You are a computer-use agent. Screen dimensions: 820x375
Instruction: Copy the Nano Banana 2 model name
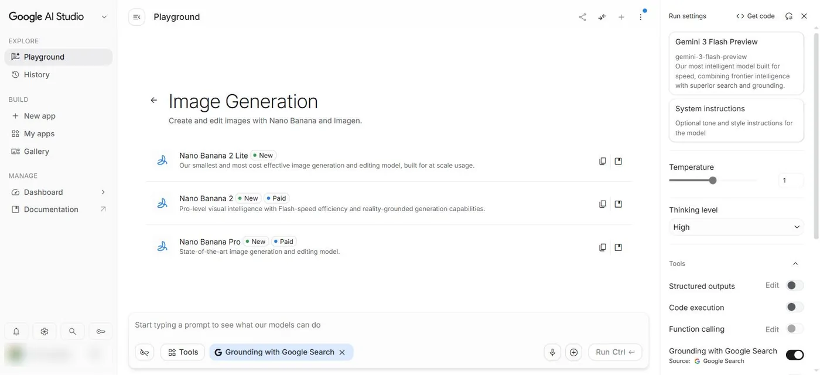[603, 204]
